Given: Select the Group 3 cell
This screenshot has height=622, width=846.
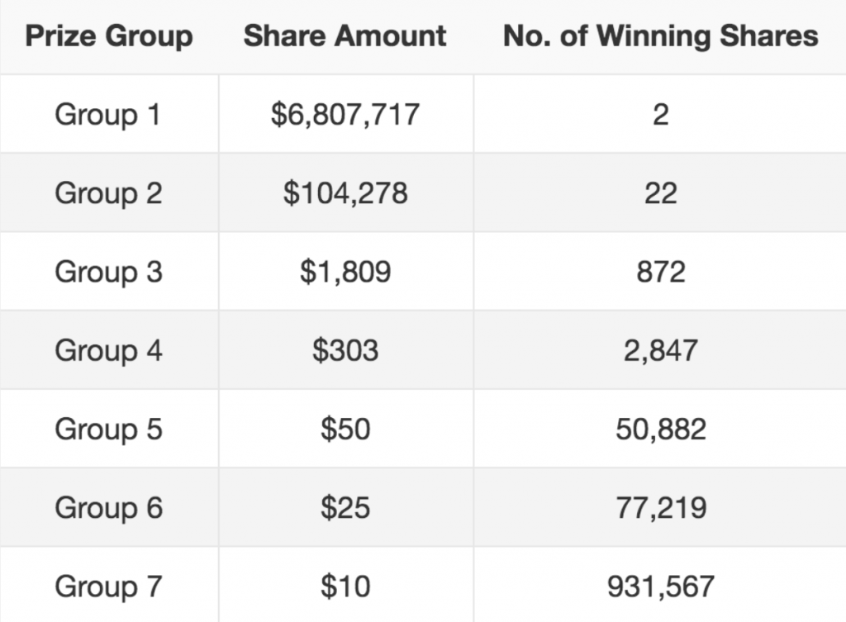Looking at the screenshot, I should tap(108, 271).
